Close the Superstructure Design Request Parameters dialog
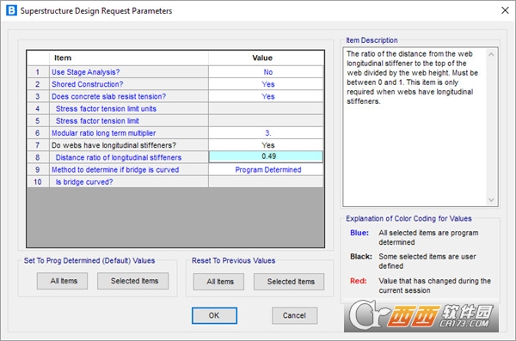516x341 pixels. point(505,10)
